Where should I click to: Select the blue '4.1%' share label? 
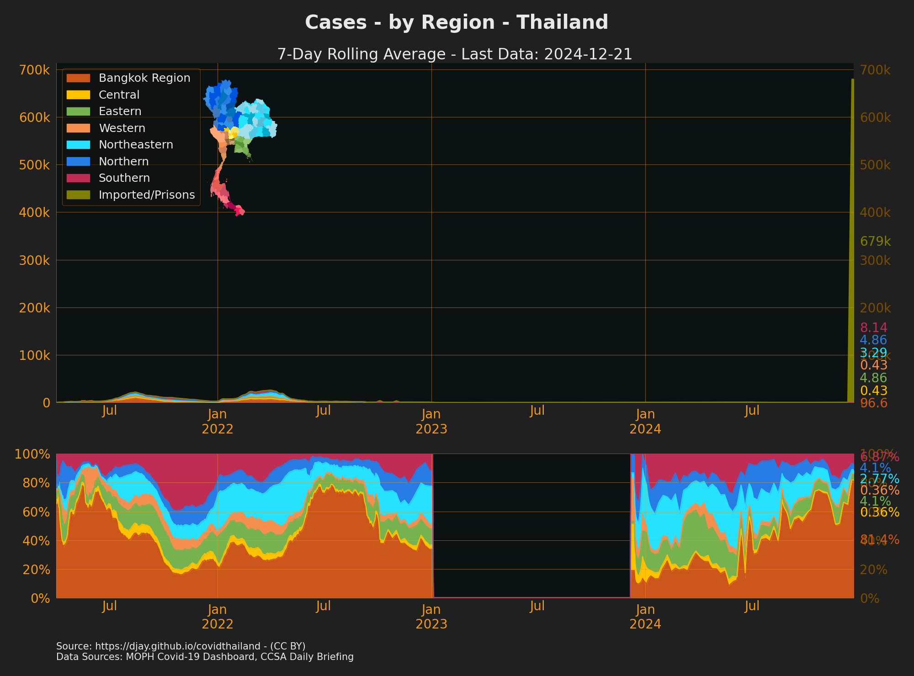click(876, 468)
